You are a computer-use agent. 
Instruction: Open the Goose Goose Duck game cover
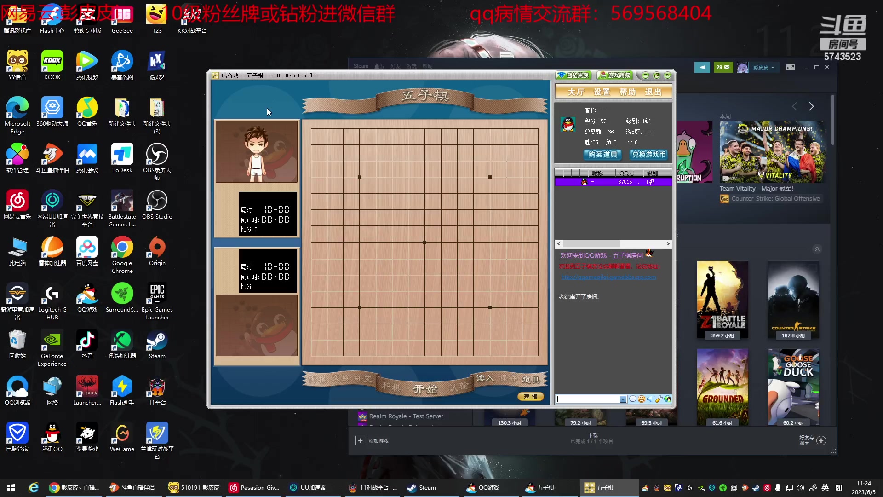793,387
